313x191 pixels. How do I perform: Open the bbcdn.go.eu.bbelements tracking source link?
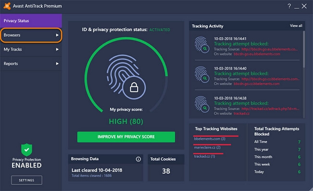[x=270, y=49]
